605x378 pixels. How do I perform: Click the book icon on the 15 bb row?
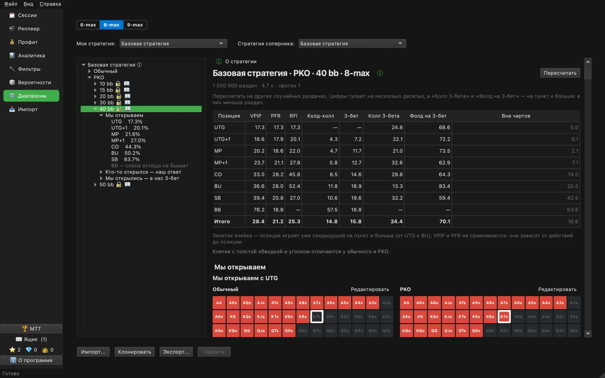click(x=127, y=90)
